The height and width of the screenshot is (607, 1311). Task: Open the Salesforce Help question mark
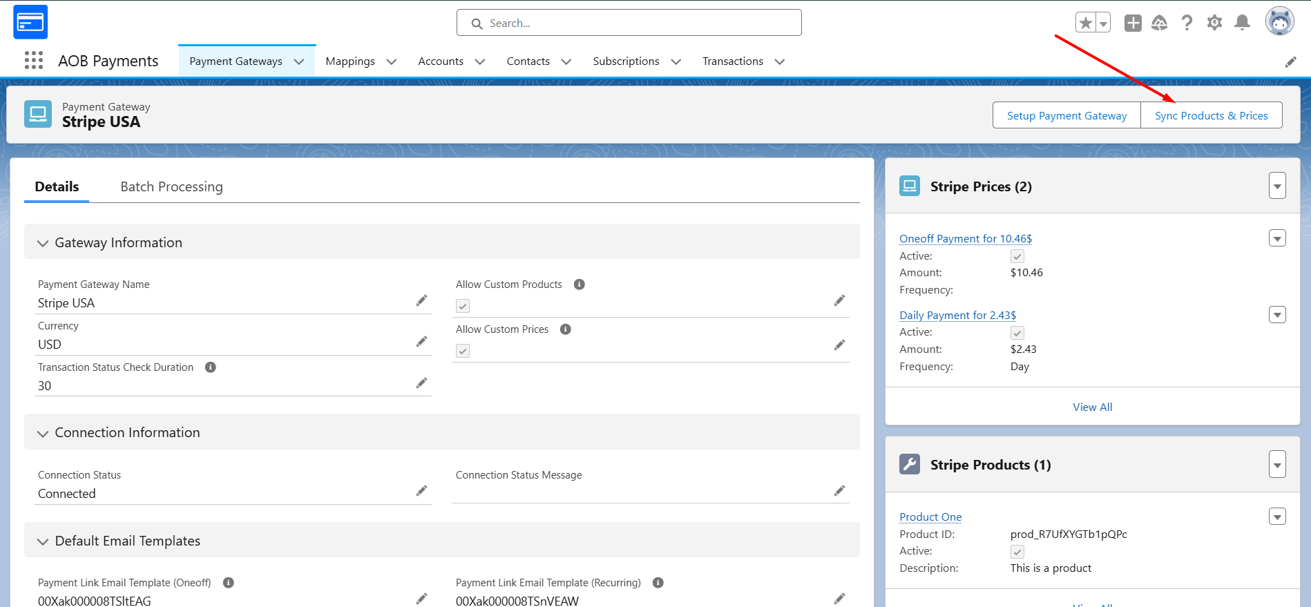pyautogui.click(x=1187, y=23)
